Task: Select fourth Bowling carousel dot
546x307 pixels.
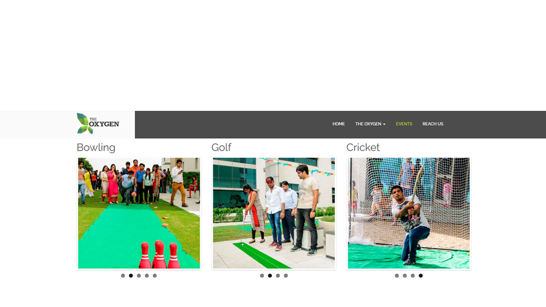Action: click(147, 276)
